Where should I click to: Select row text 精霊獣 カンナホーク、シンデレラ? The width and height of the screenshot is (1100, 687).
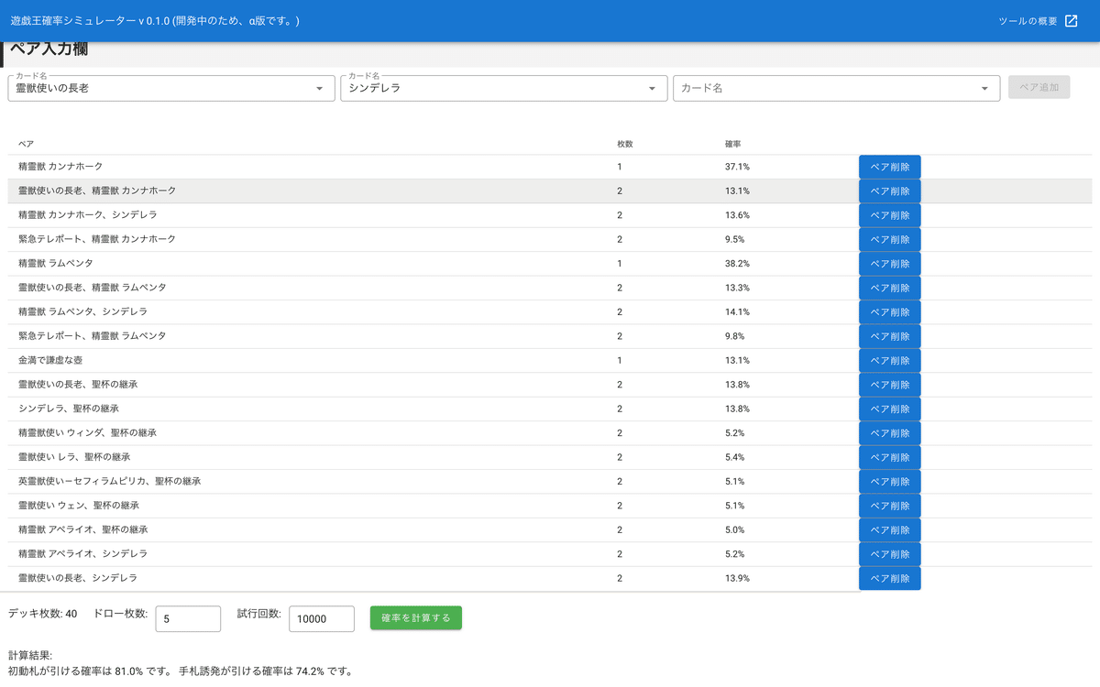(x=87, y=215)
